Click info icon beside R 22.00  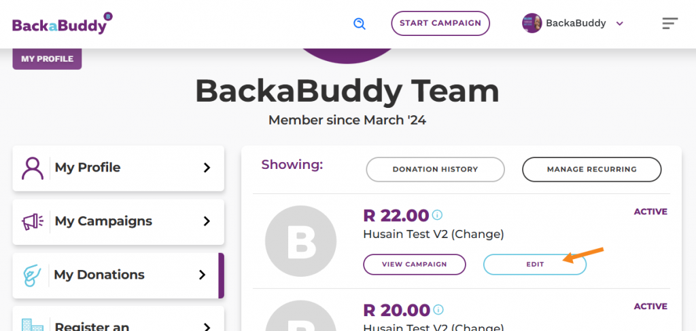[437, 215]
